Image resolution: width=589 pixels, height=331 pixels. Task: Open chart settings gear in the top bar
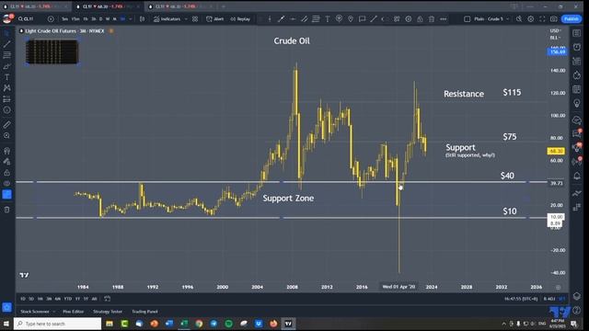[530, 19]
